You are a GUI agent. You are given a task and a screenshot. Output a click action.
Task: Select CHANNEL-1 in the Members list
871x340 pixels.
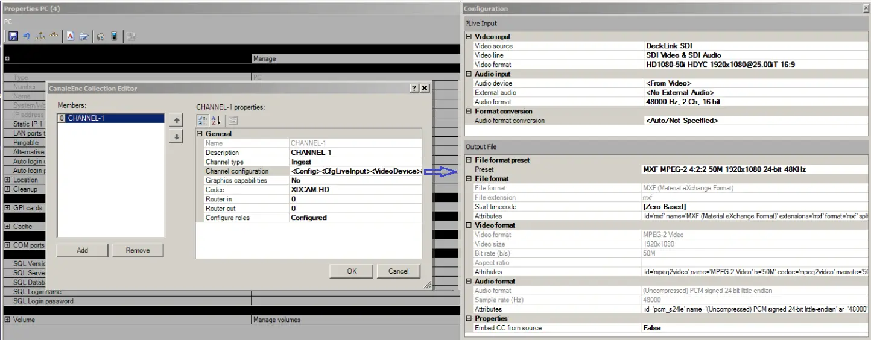click(x=86, y=118)
